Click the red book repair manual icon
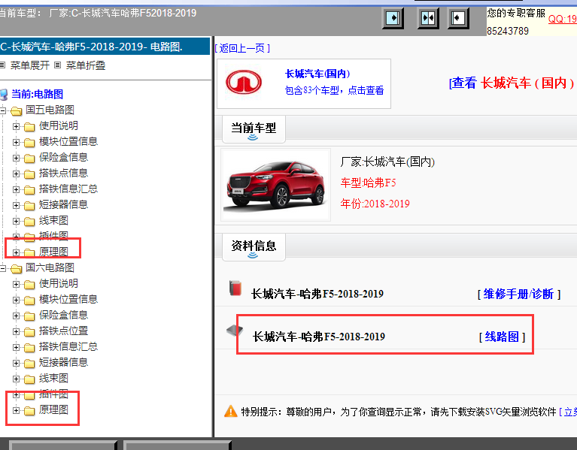This screenshot has height=450, width=577. 235,288
